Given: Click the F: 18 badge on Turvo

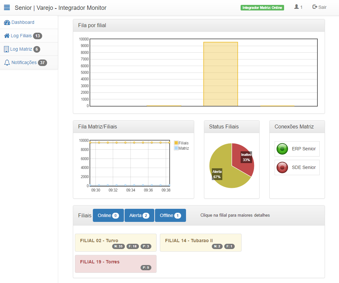Looking at the screenshot, I should tap(133, 246).
